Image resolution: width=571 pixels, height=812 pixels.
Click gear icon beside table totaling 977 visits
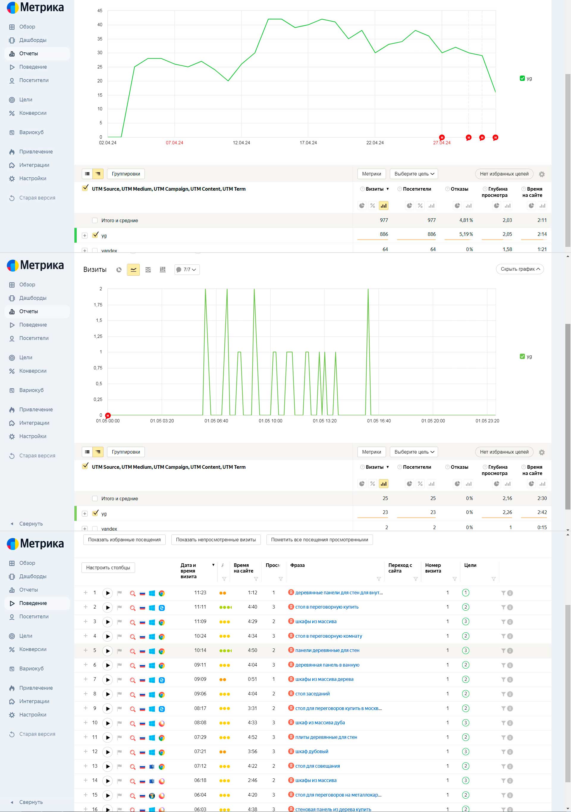tap(542, 174)
